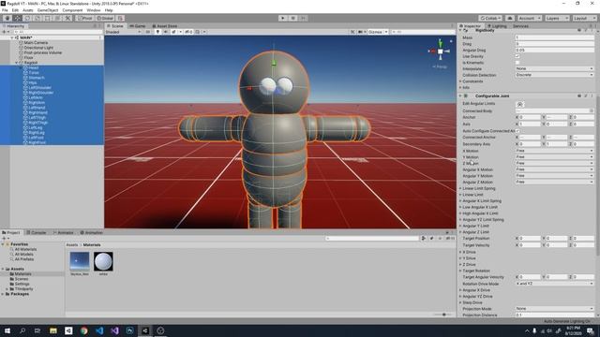
Task: Toggle the 2D view mode button
Action: coord(148,32)
